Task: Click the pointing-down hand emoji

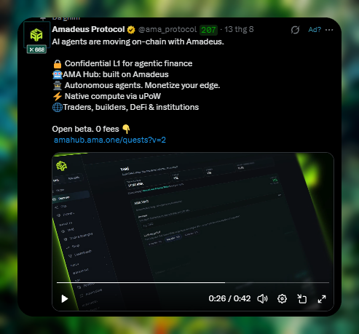Action: [126, 129]
